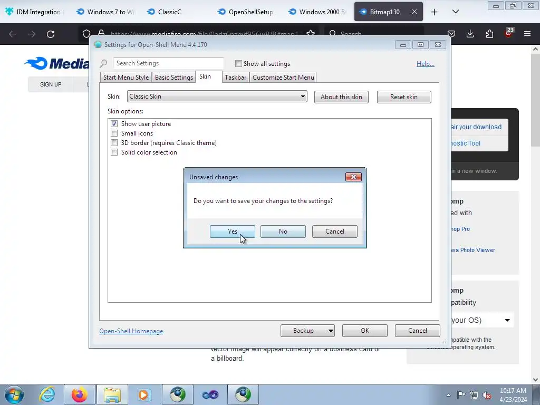
Task: Close the Bitmap130 browser tab
Action: [414, 12]
